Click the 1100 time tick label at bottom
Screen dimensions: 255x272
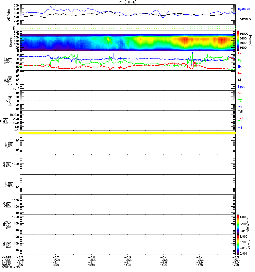point(128,265)
